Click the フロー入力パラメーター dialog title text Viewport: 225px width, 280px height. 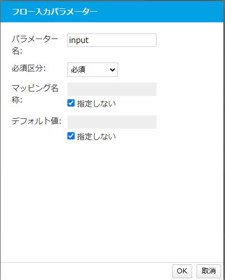[55, 12]
